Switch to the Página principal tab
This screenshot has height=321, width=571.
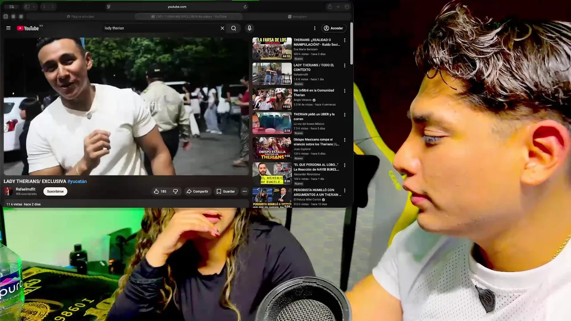pos(80,16)
